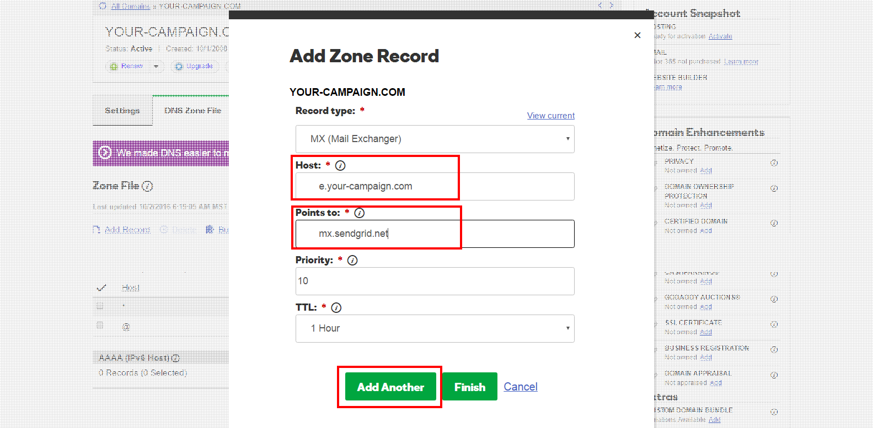Click the TTL info icon
Viewport: 873px width, 428px height.
(336, 307)
